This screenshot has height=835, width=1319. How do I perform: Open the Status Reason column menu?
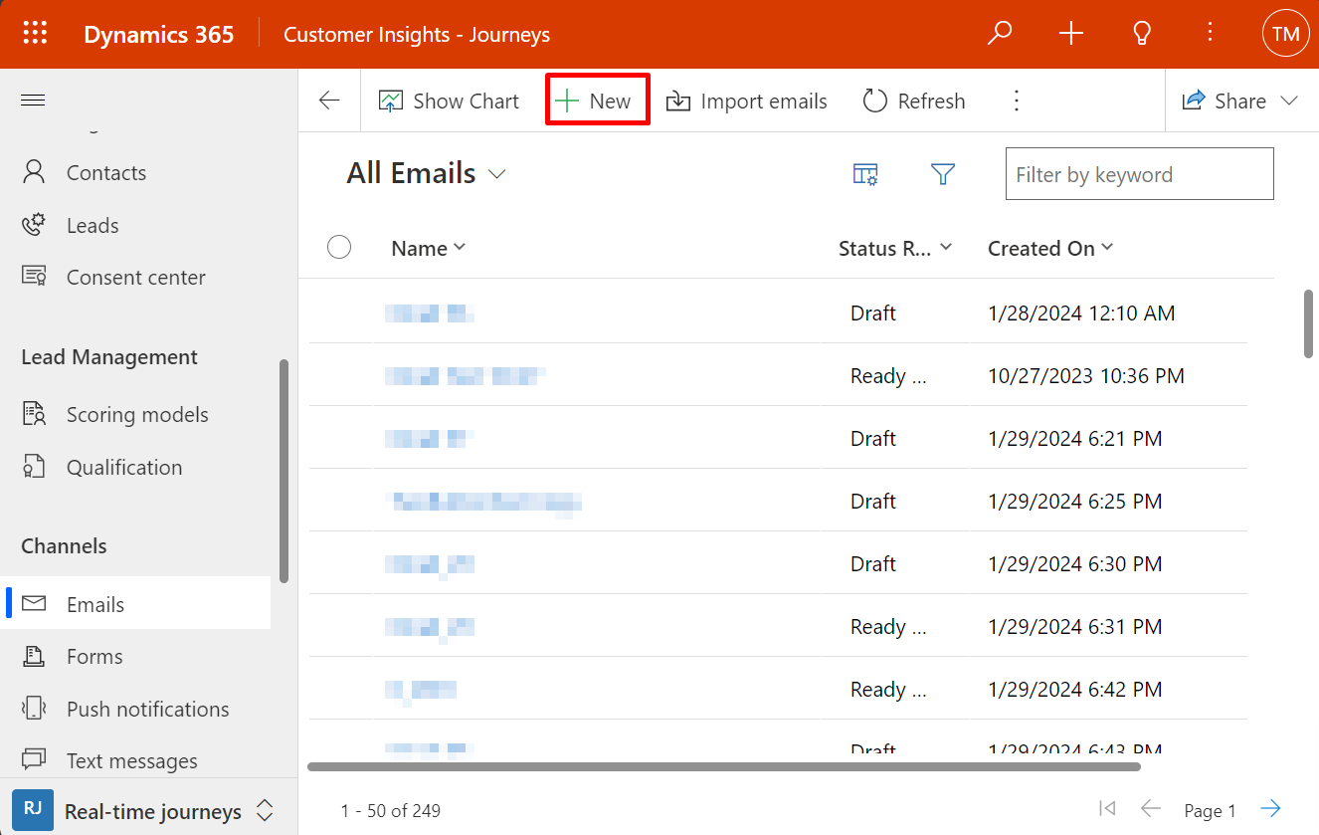895,248
